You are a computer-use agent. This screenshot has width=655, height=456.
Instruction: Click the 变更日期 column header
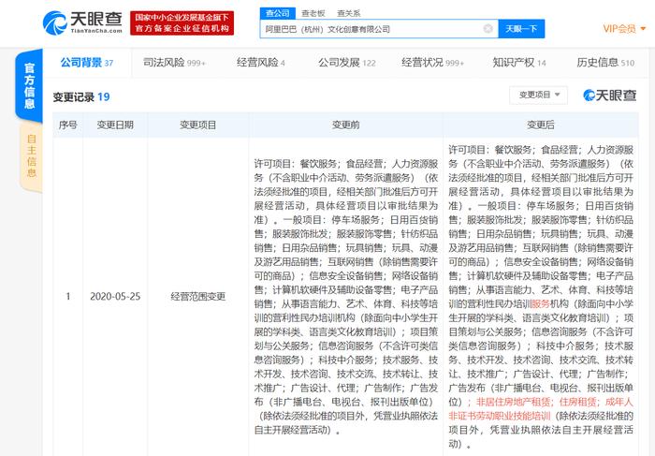[x=115, y=125]
